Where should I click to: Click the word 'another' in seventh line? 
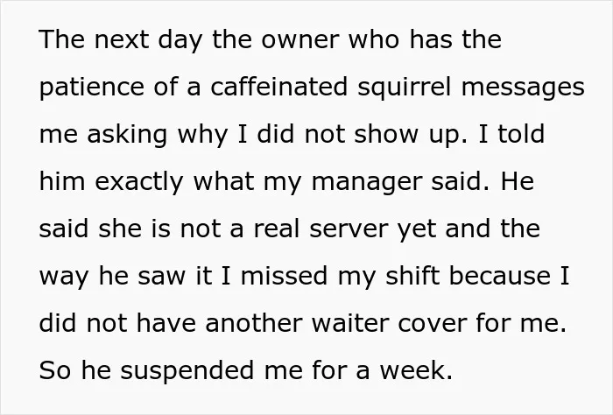pos(254,323)
